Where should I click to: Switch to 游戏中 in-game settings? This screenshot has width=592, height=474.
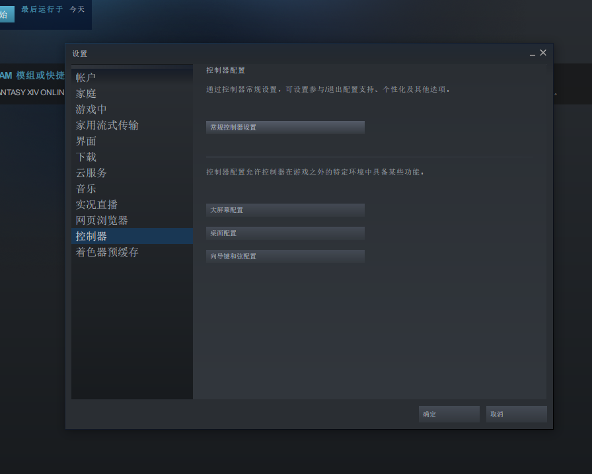click(91, 109)
